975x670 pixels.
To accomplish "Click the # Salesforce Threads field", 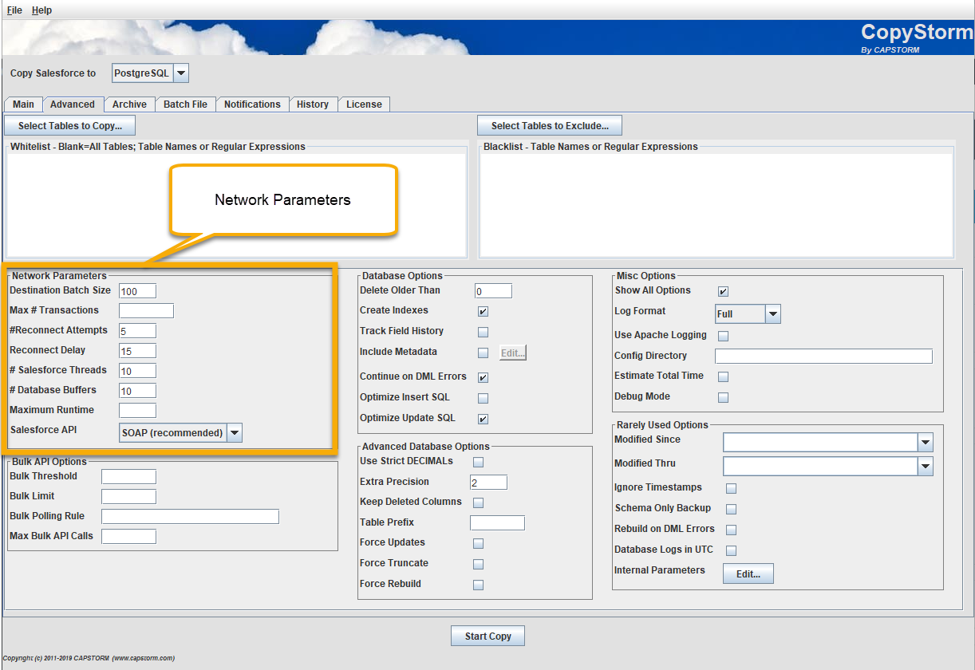I will (x=137, y=371).
